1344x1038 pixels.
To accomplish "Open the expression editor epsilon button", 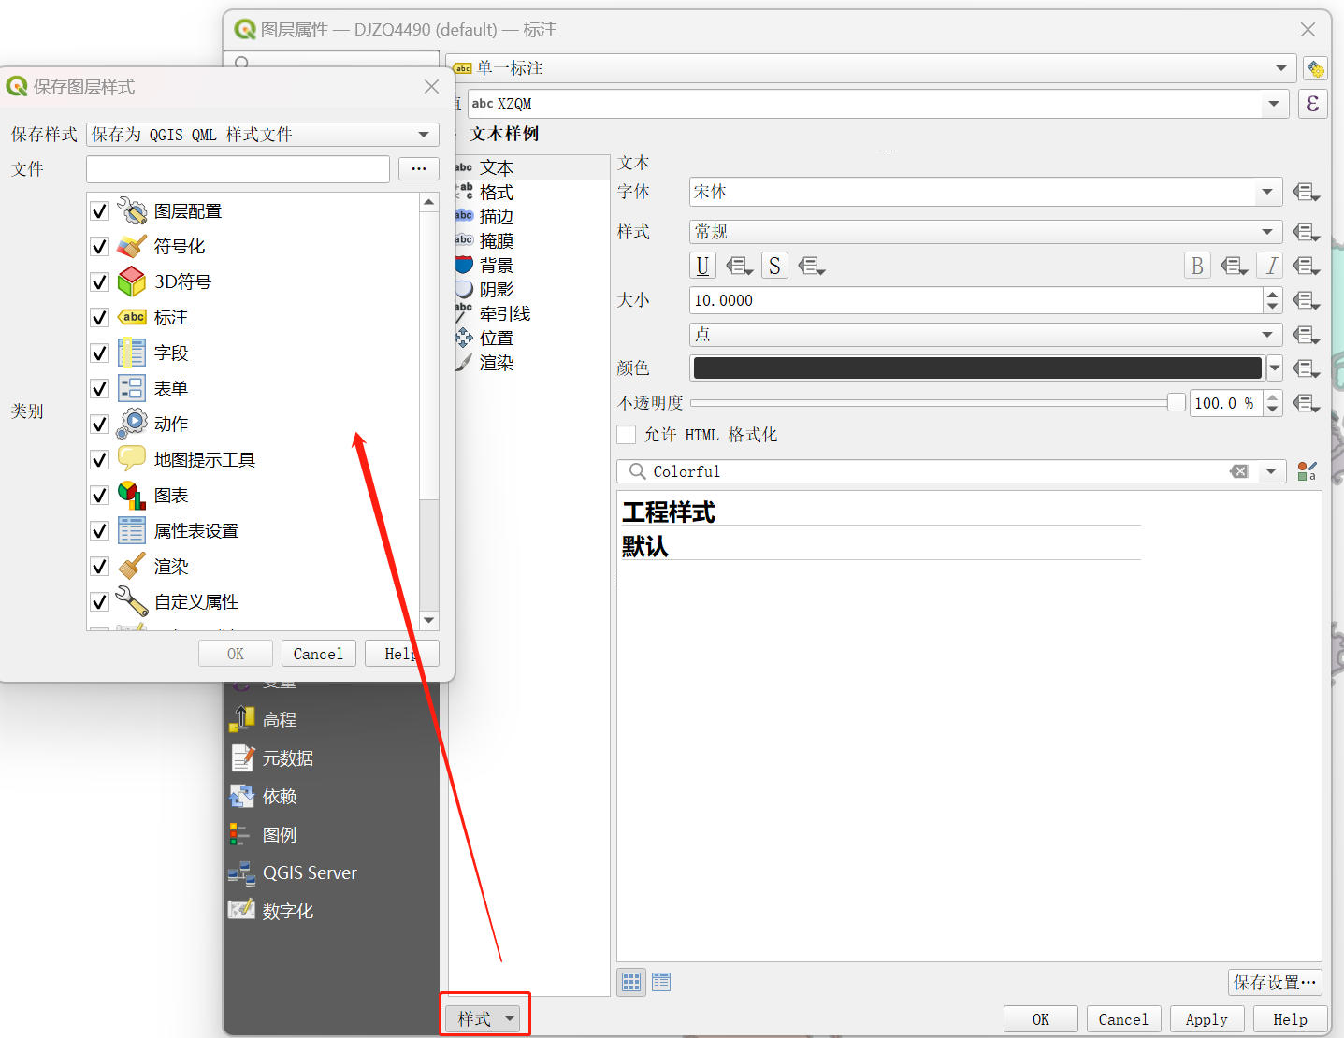I will 1312,103.
